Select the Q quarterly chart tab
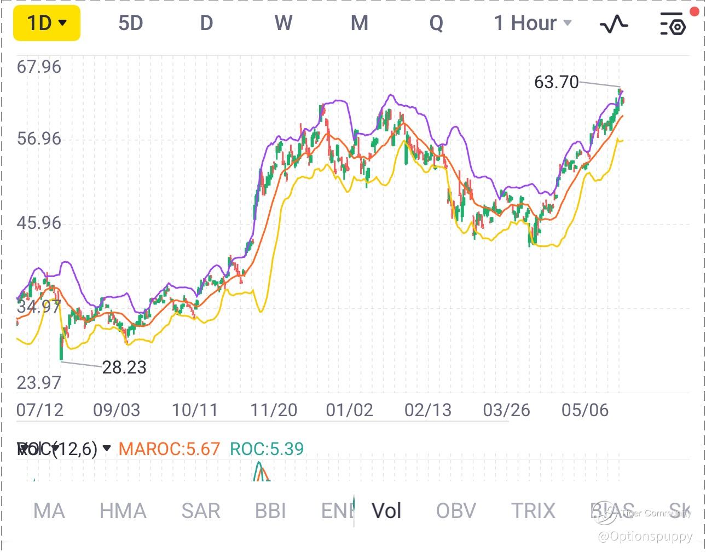 click(436, 24)
